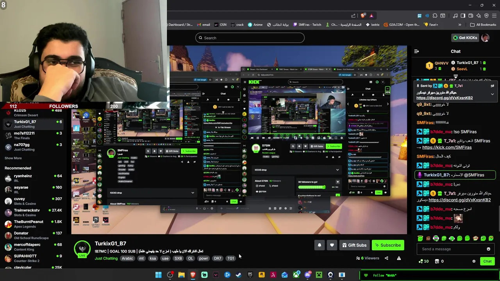Open Steam from the taskbar

click(239, 275)
